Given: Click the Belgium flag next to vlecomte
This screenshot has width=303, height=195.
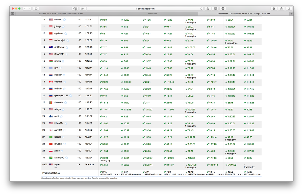Looking at the screenshot, I should [x=51, y=102].
